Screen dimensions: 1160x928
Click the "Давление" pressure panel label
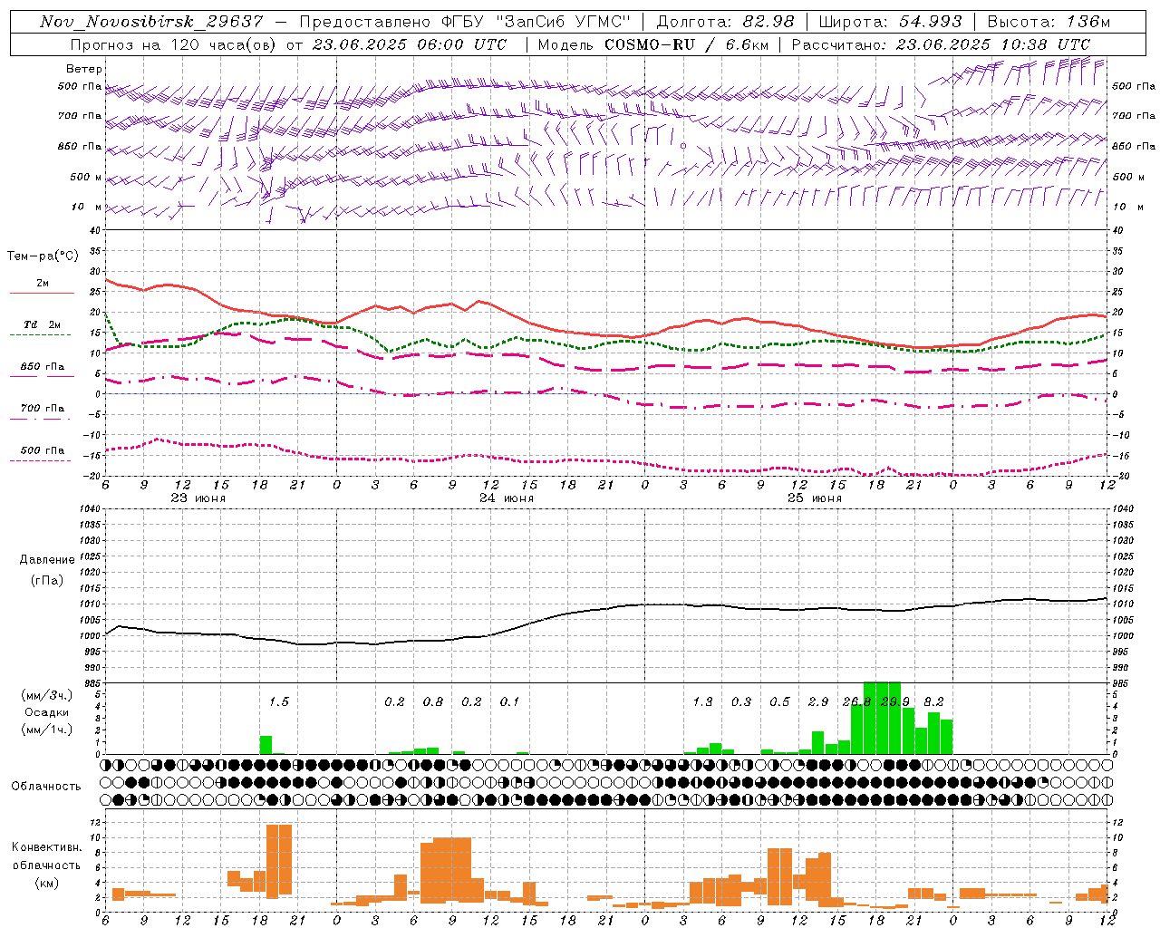(47, 560)
